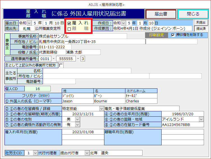Expand the 社労士CD dropdown
Viewport: 211px width, 159px height.
click(x=35, y=153)
